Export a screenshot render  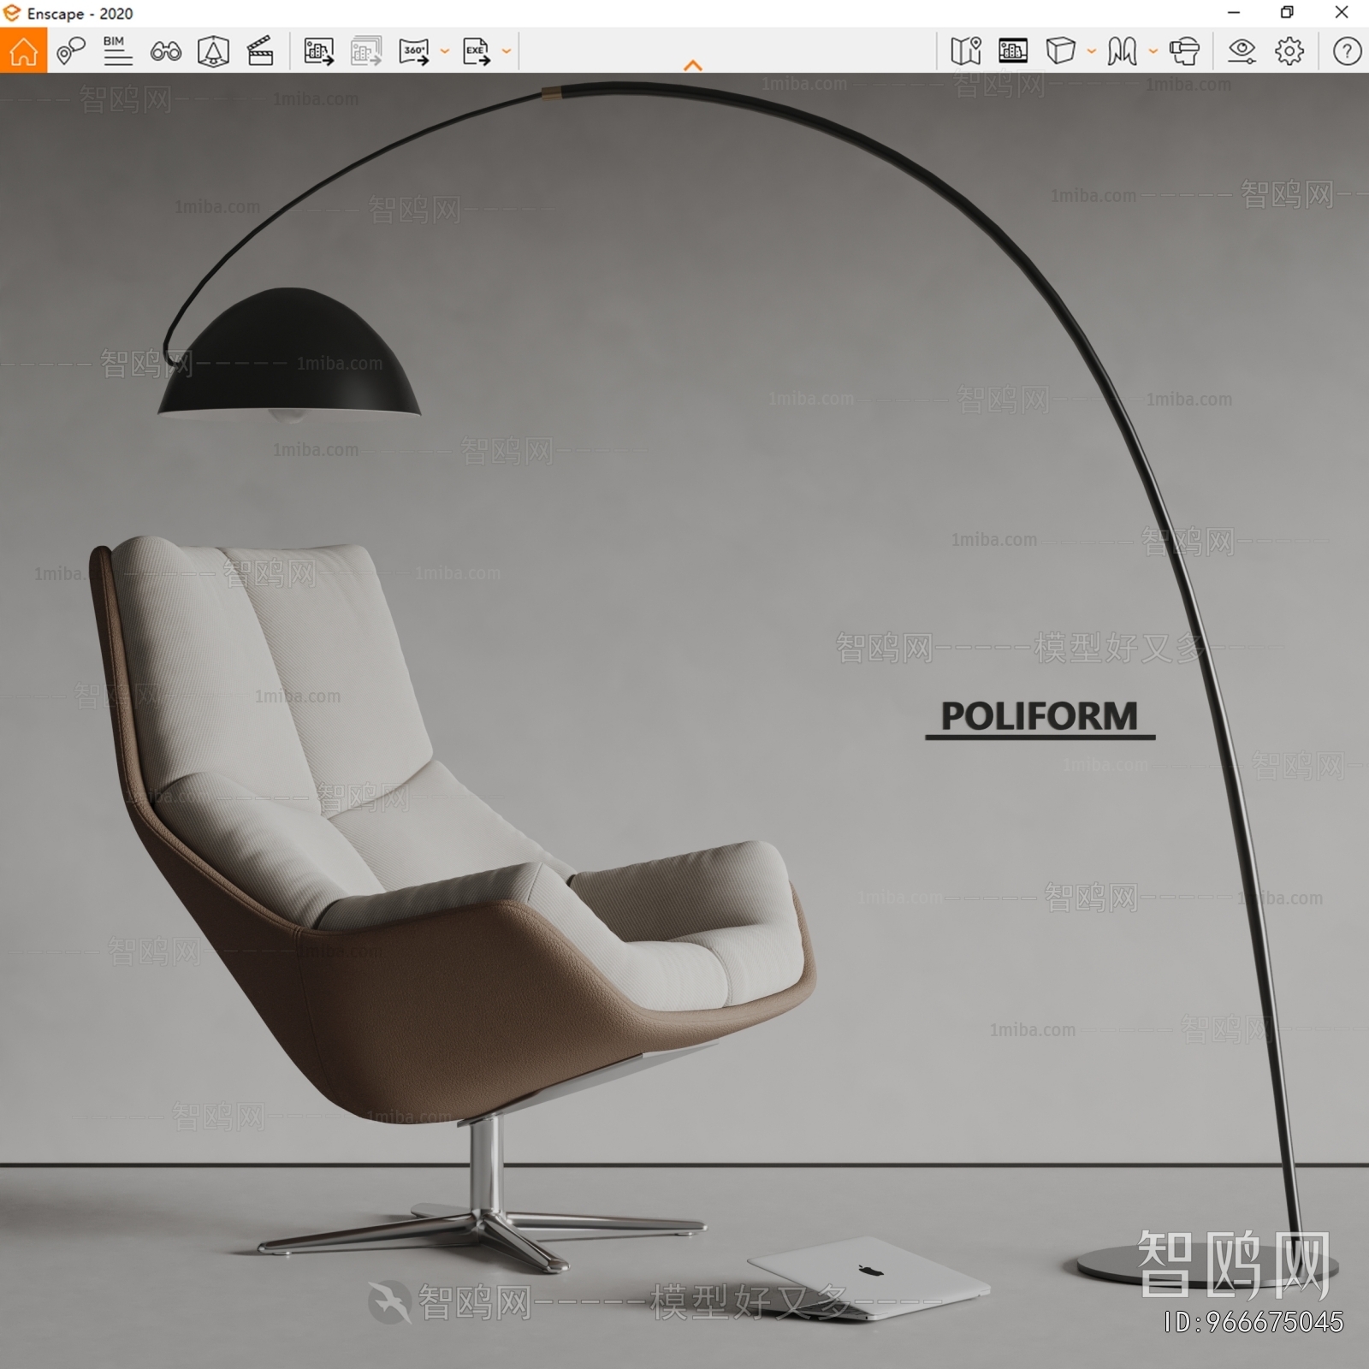(319, 51)
